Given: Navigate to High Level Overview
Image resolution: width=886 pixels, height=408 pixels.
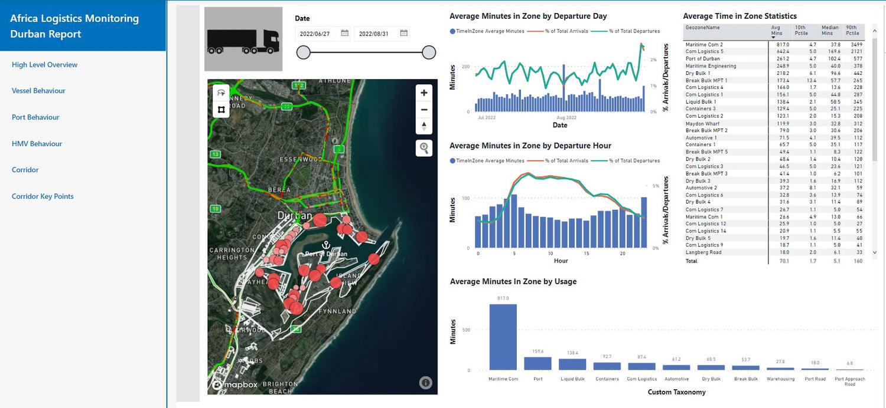Looking at the screenshot, I should (44, 65).
